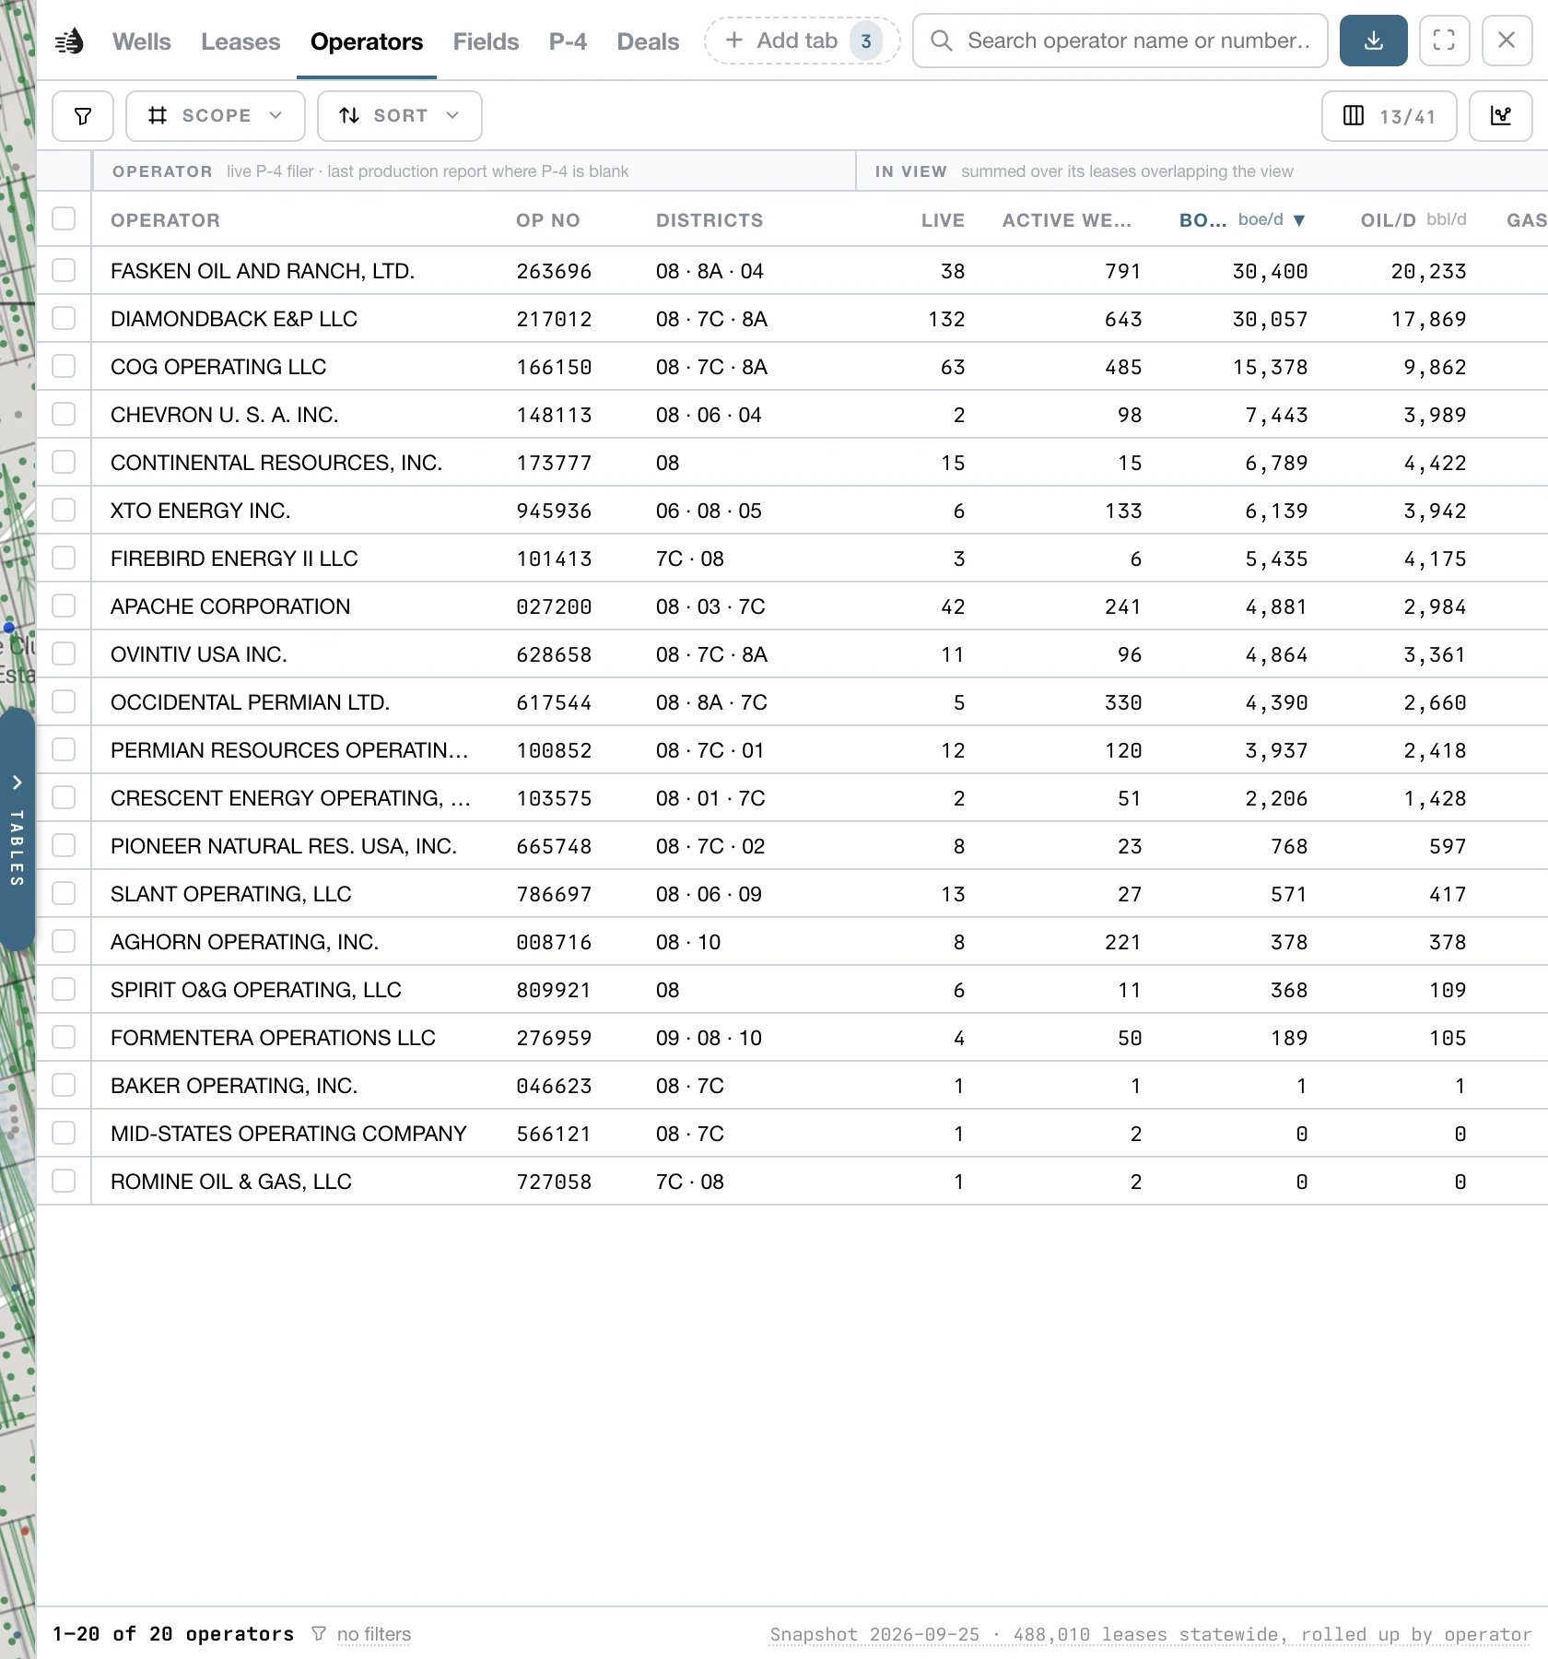Screen dimensions: 1548x1659
Task: Click the 1–20 of 20 operators text
Action: [x=173, y=1634]
